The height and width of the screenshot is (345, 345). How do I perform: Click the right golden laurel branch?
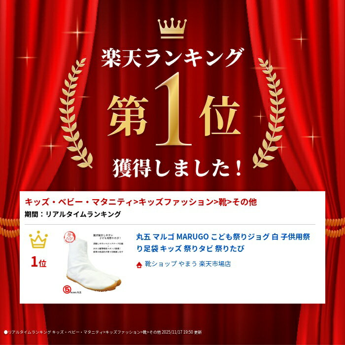pos(269,113)
